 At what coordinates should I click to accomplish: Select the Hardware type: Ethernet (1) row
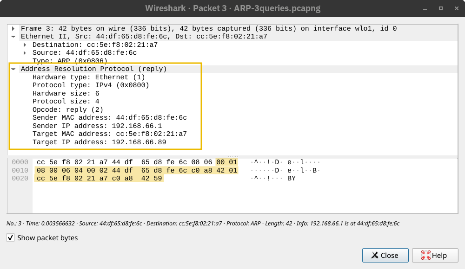(88, 77)
